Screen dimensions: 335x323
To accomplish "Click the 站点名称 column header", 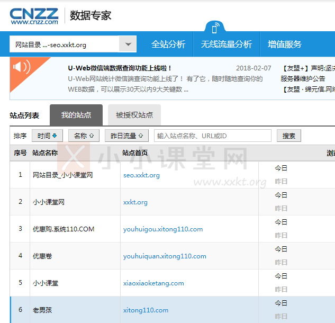I will (45, 153).
